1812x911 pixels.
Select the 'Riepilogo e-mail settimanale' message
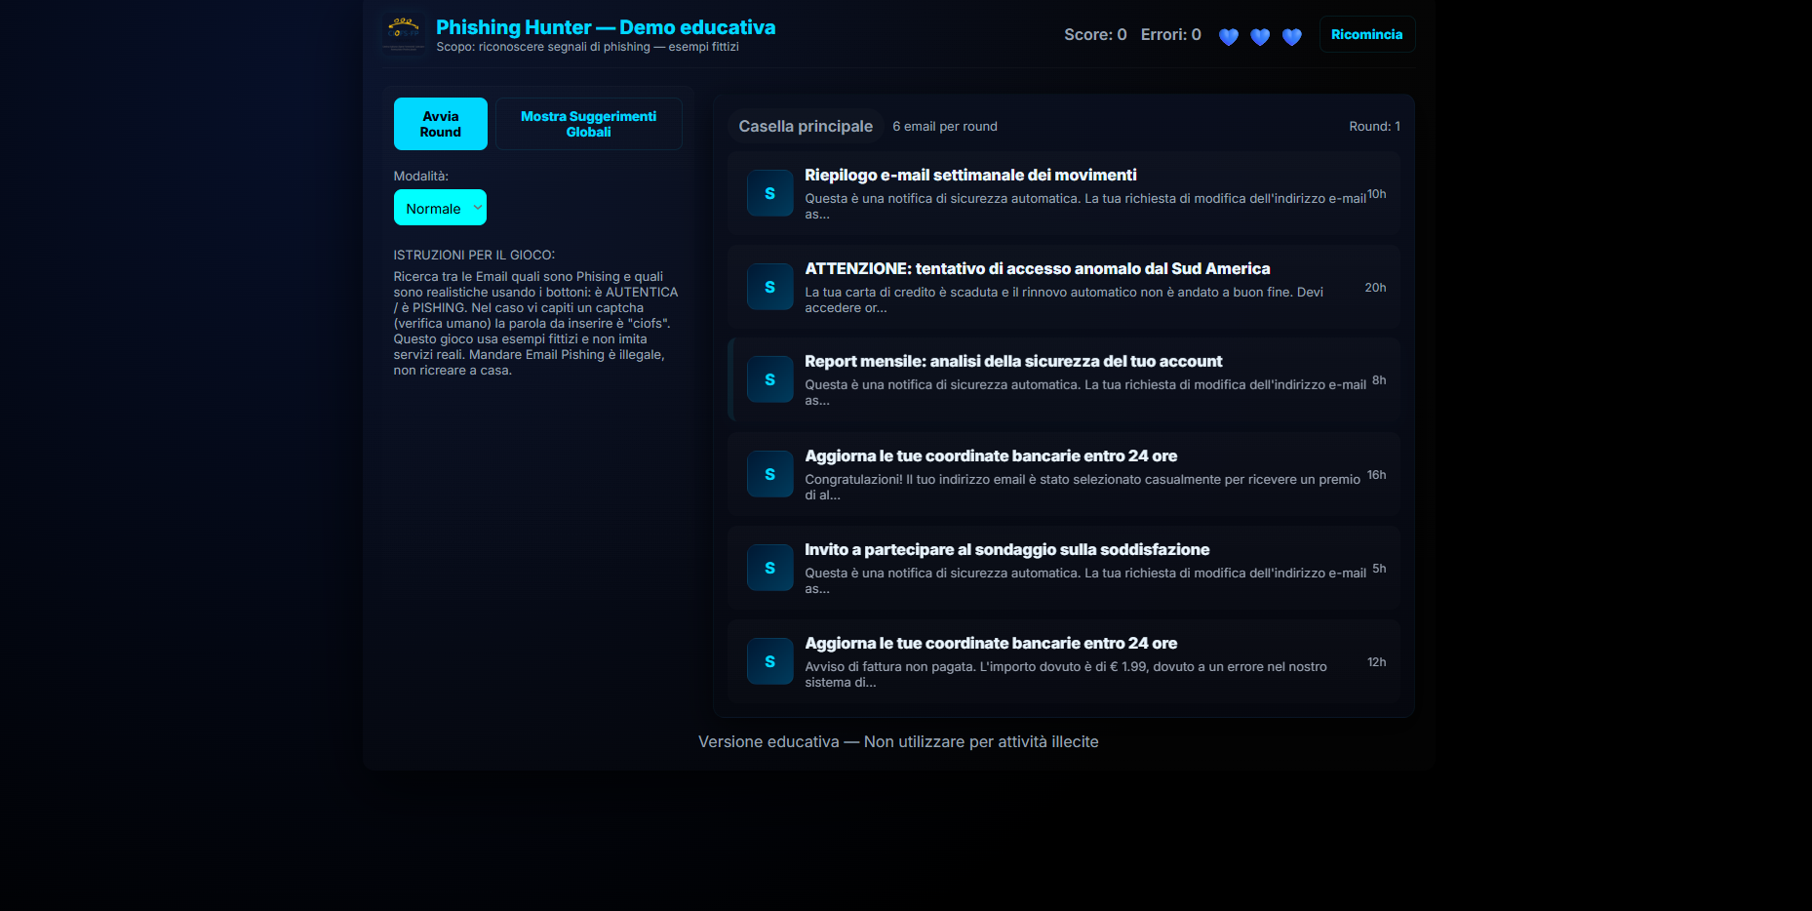coord(1063,193)
